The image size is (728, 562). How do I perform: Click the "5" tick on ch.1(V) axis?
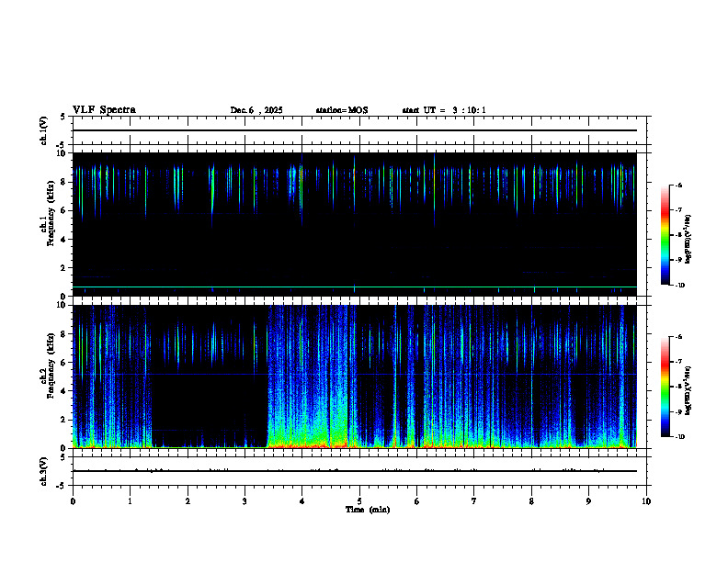(63, 117)
